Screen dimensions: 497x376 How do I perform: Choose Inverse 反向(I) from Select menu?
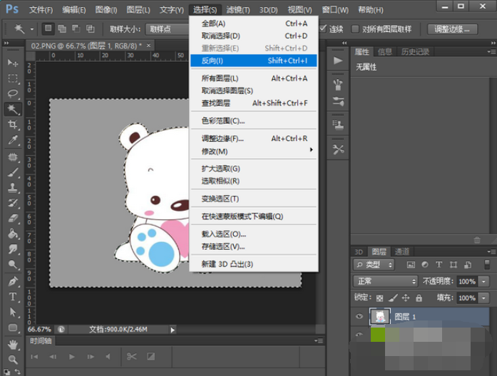pos(254,61)
